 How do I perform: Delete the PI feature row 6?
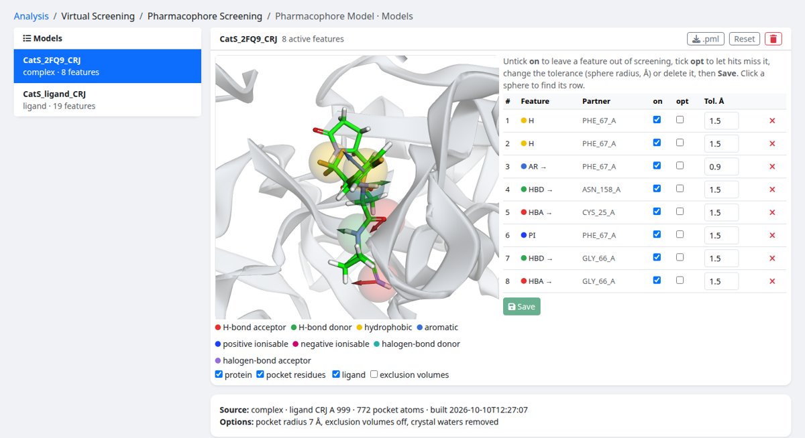[772, 235]
